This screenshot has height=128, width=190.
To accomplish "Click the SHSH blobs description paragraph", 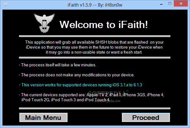I will [x=94, y=47].
